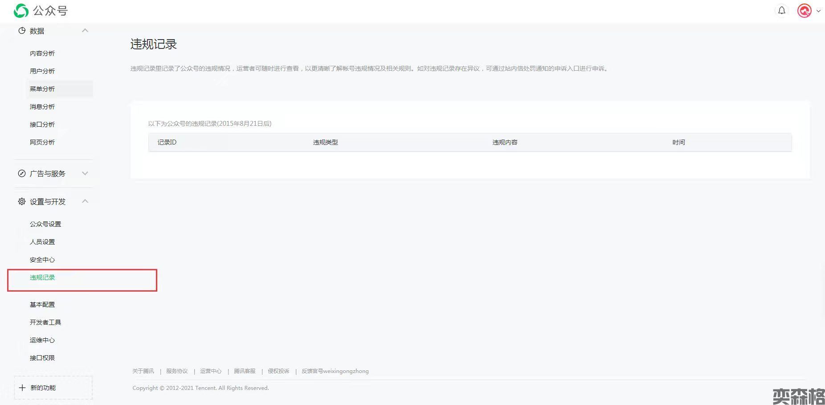
Task: Collapse the 设置与开发 section chevron
Action: click(x=85, y=201)
